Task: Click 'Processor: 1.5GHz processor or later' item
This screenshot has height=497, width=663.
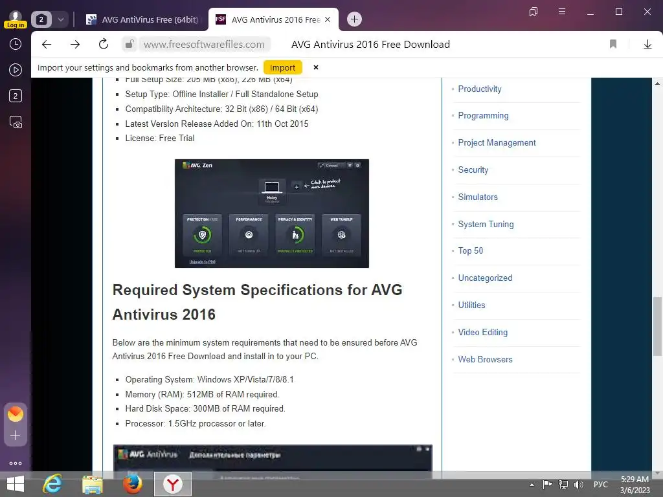Action: click(x=196, y=423)
